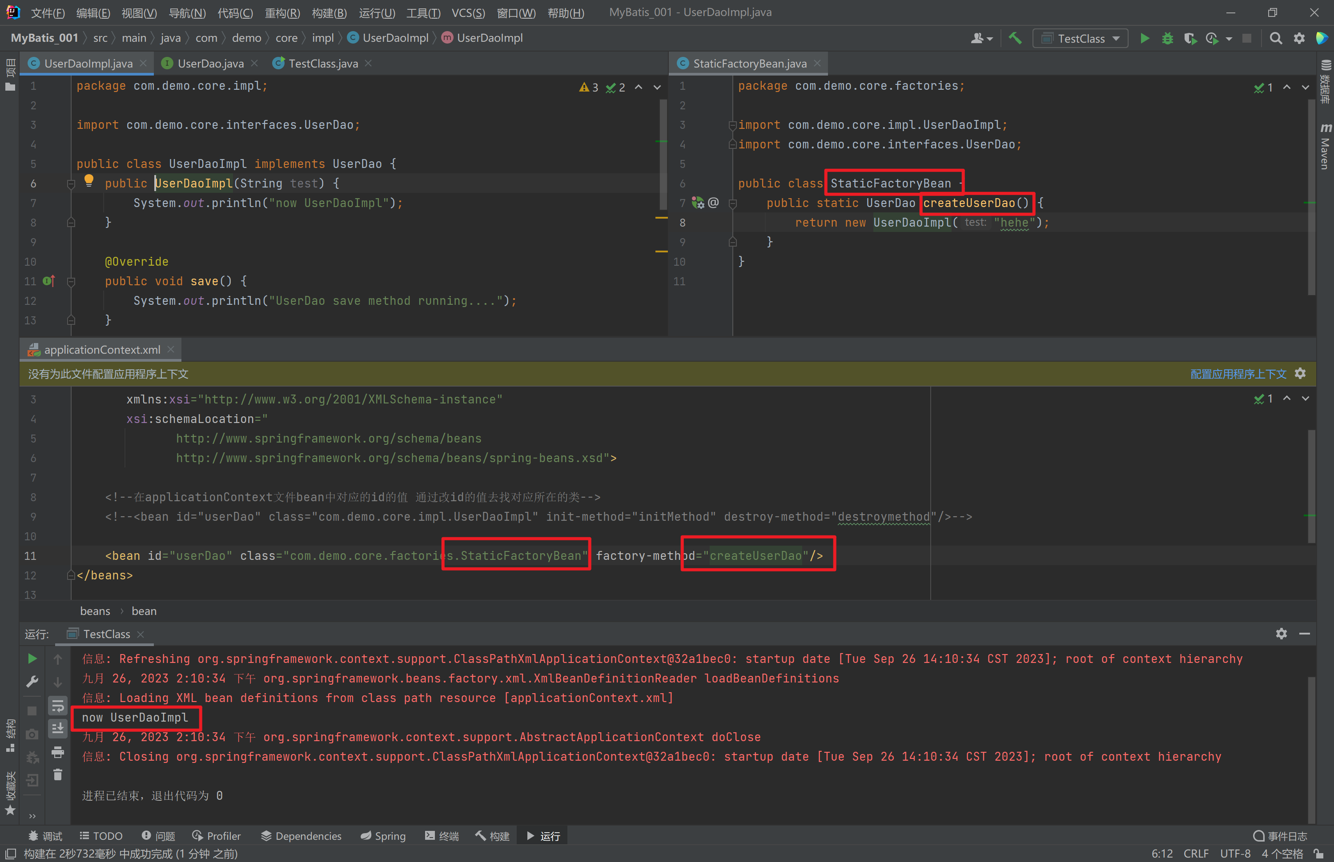Viewport: 1334px width, 862px height.
Task: Open the TestClass run configuration dropdown
Action: pyautogui.click(x=1080, y=39)
